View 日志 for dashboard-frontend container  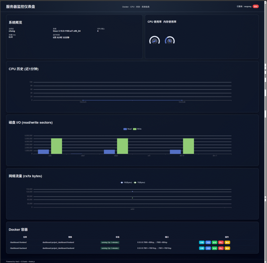(x=208, y=242)
